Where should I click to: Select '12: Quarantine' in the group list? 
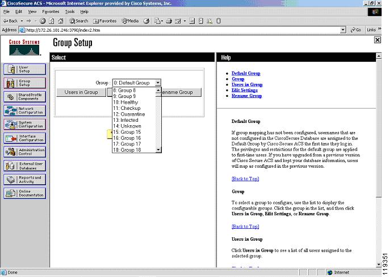click(134, 114)
